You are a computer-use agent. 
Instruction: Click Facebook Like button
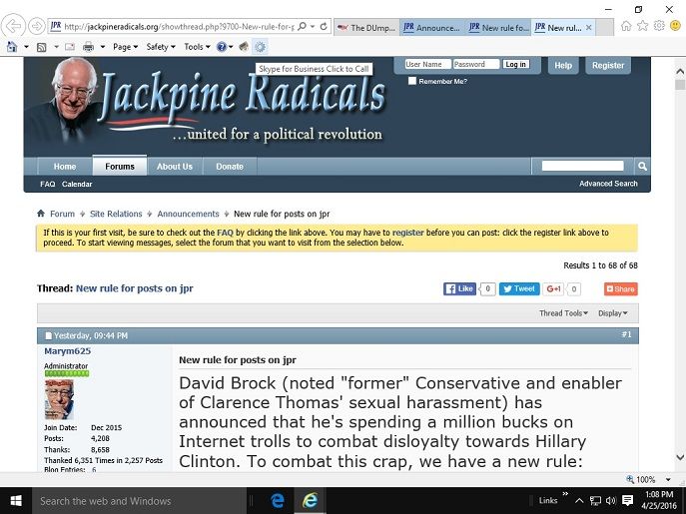point(459,288)
